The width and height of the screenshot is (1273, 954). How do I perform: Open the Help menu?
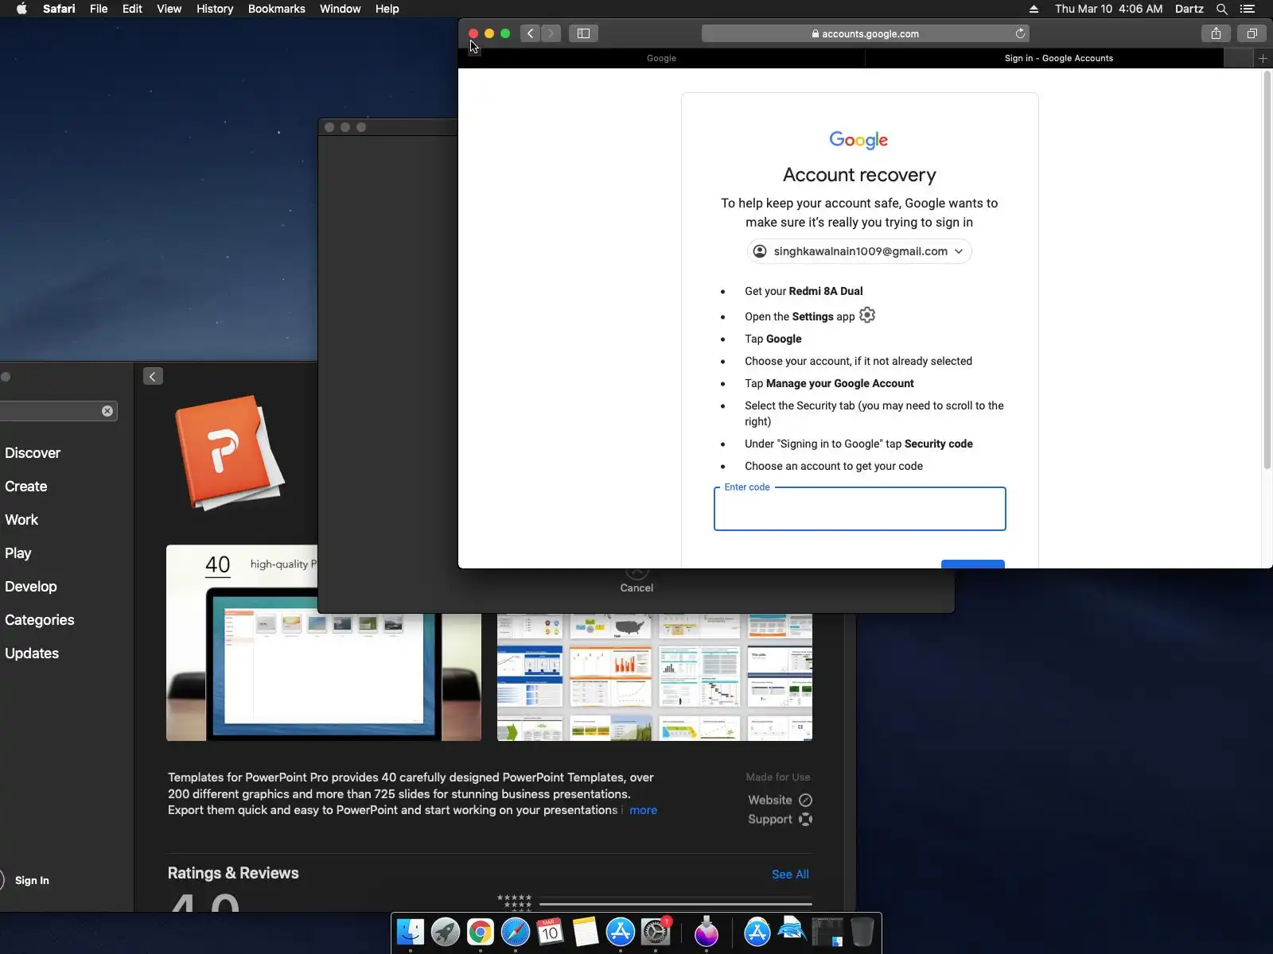click(x=387, y=9)
